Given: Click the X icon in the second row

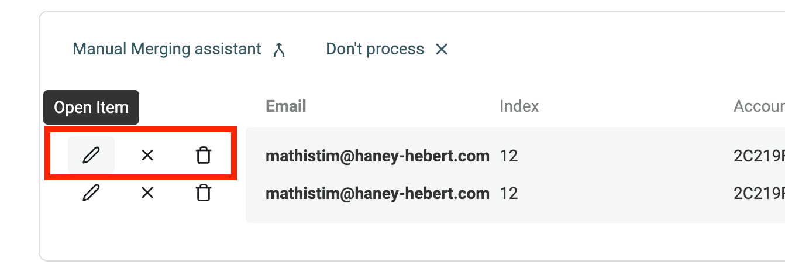Looking at the screenshot, I should [147, 192].
